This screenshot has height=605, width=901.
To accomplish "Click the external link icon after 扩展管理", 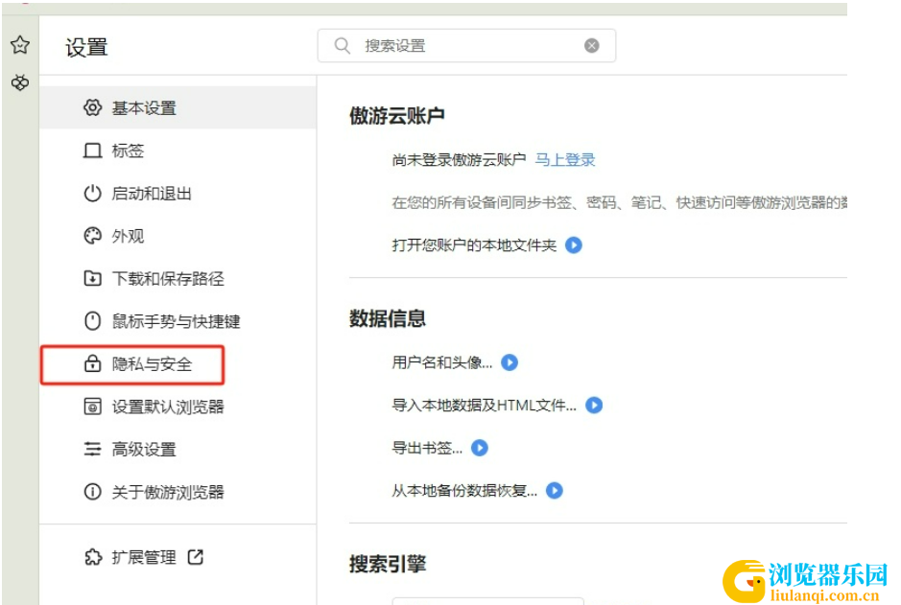I will (x=196, y=557).
